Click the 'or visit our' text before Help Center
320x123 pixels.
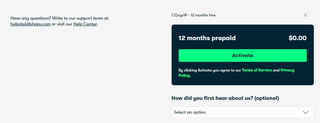pyautogui.click(x=62, y=24)
